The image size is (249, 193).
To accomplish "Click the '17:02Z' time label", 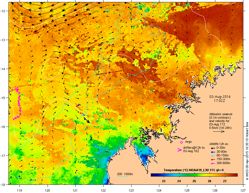I will 220,101.
